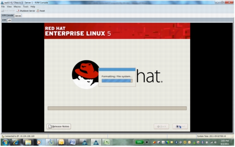Open Windows Explorer folder taskbar icon
Viewport: 235px width, 147px height.
(x=28, y=142)
